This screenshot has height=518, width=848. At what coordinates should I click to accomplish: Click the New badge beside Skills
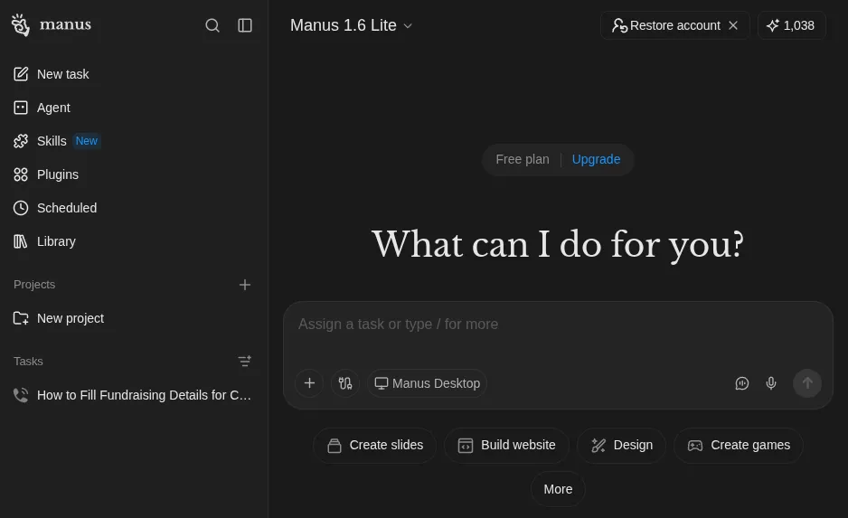pos(87,141)
